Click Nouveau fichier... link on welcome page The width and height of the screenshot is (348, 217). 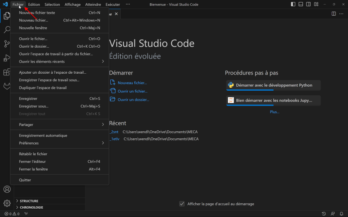pyautogui.click(x=132, y=83)
